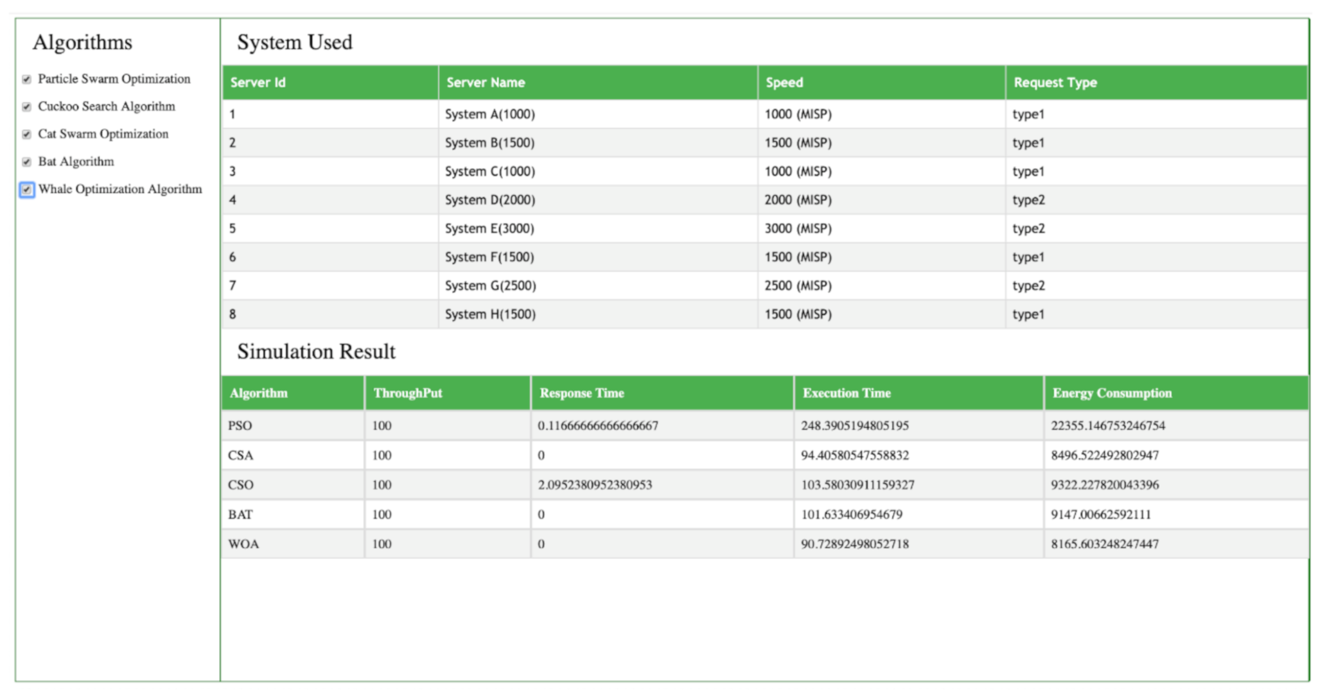Uncheck the Bat Algorithm checkbox
The height and width of the screenshot is (696, 1325).
[x=26, y=162]
